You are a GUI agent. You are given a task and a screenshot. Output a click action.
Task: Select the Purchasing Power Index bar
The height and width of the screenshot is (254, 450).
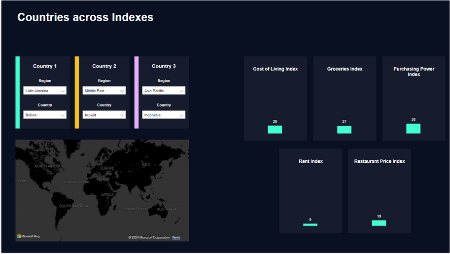click(413, 128)
